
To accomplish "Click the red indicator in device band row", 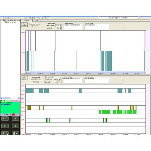I will [13, 114].
